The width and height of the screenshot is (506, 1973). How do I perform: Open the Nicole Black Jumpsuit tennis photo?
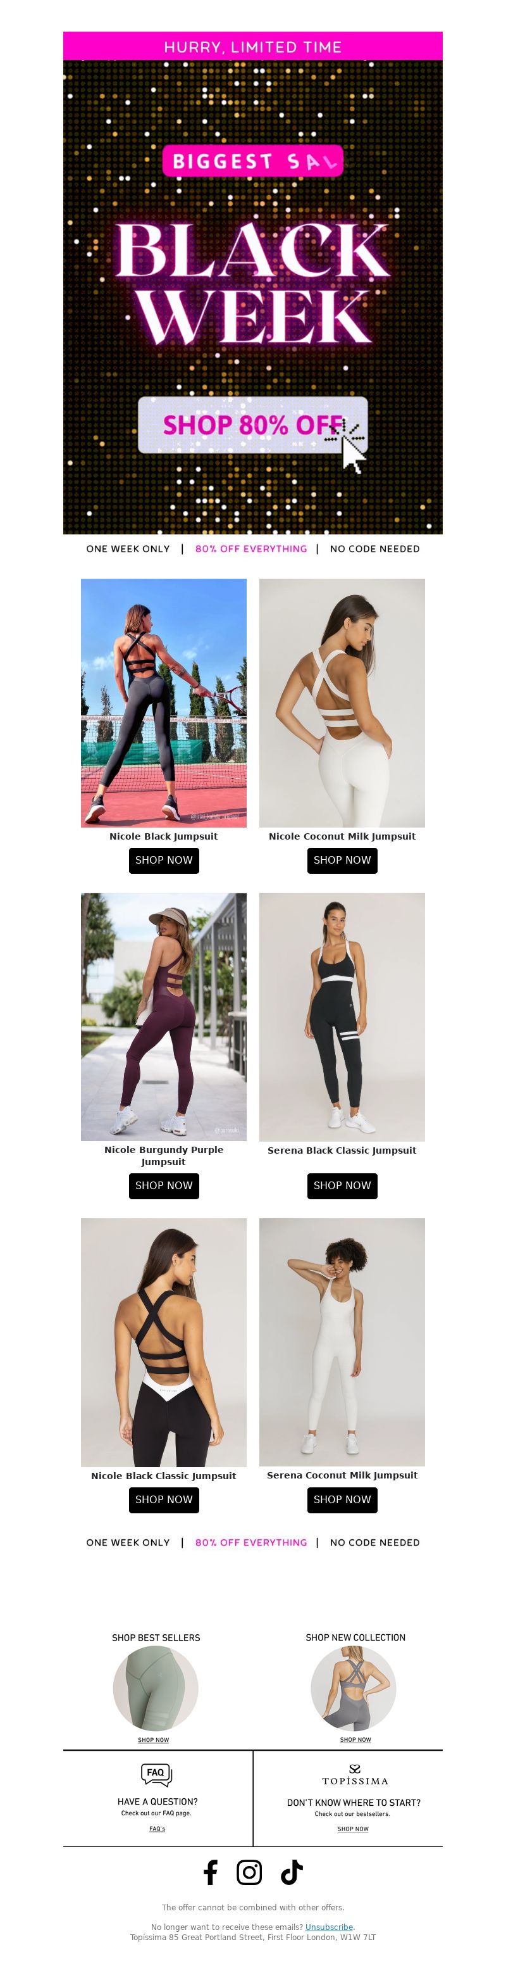[x=164, y=702]
